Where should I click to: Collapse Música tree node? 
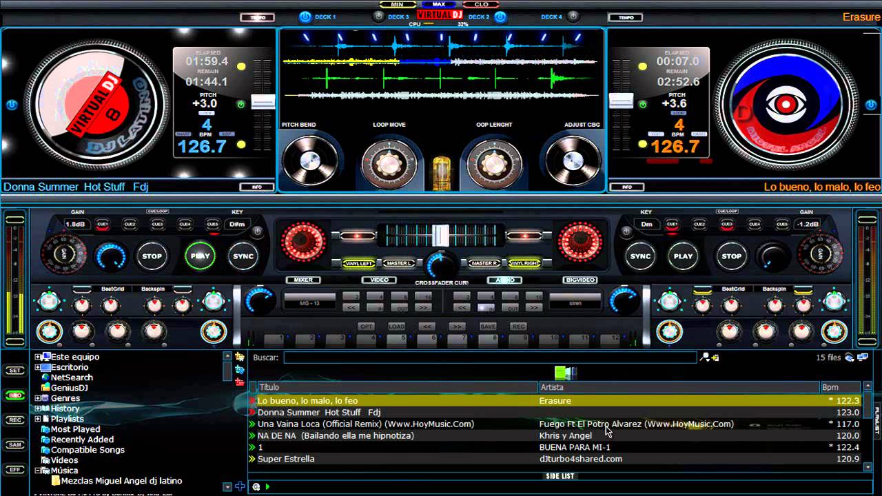coord(39,471)
